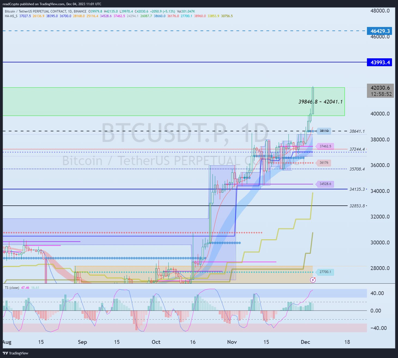This screenshot has height=358, width=398.
Task: Click the volume readout Vol301.047K
Action: (186, 11)
